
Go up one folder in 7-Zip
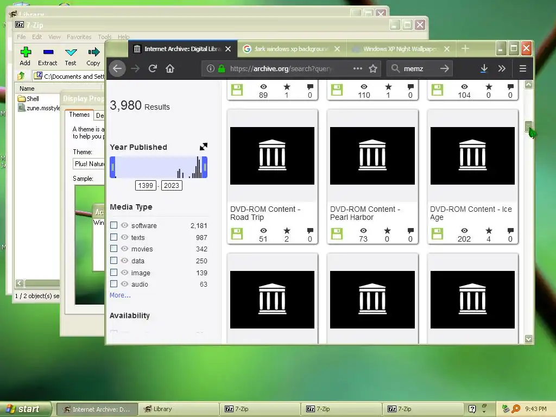(21, 75)
